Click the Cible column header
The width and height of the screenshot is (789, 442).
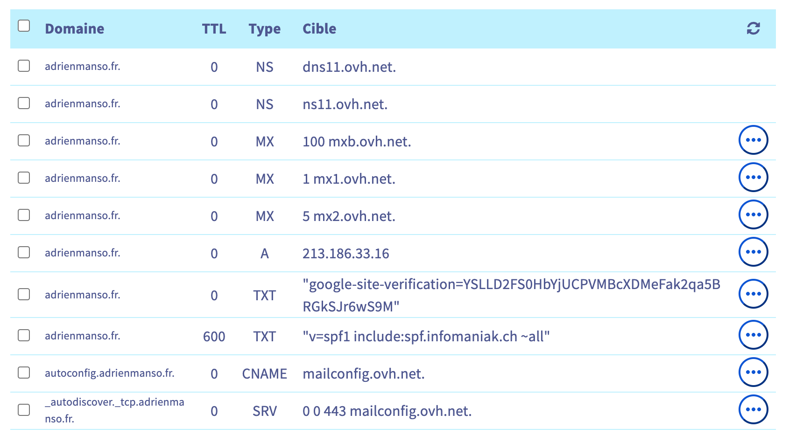click(x=319, y=29)
